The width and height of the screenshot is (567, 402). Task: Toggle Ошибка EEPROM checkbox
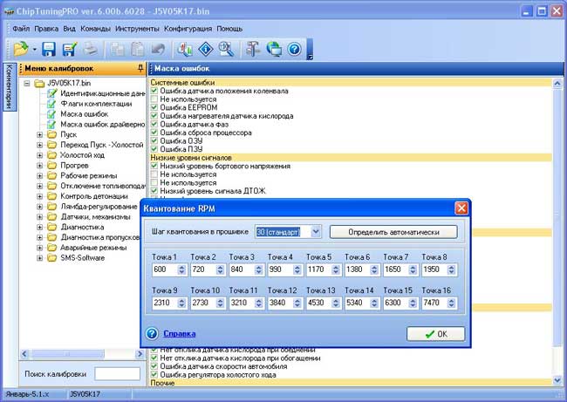pos(154,107)
